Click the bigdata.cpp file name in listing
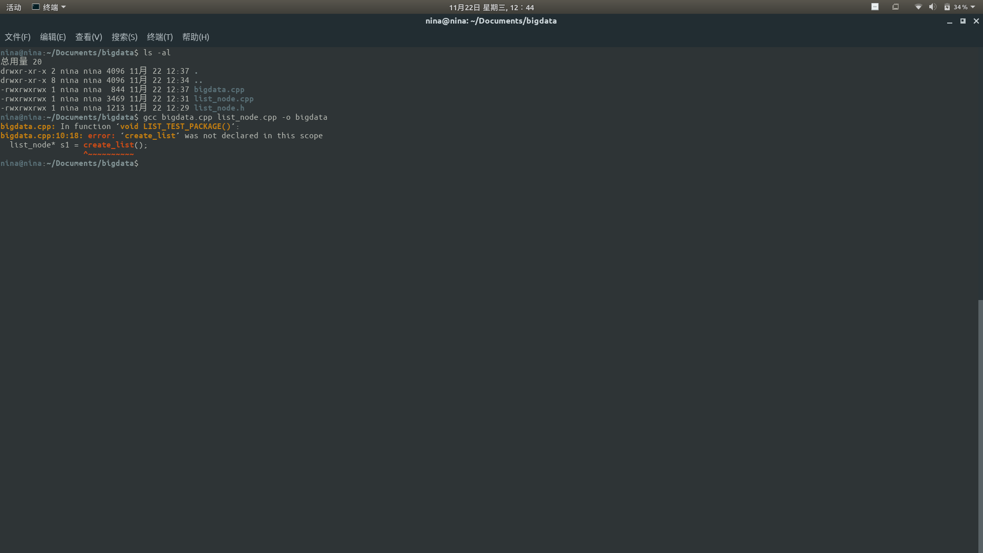This screenshot has height=553, width=983. pos(219,90)
